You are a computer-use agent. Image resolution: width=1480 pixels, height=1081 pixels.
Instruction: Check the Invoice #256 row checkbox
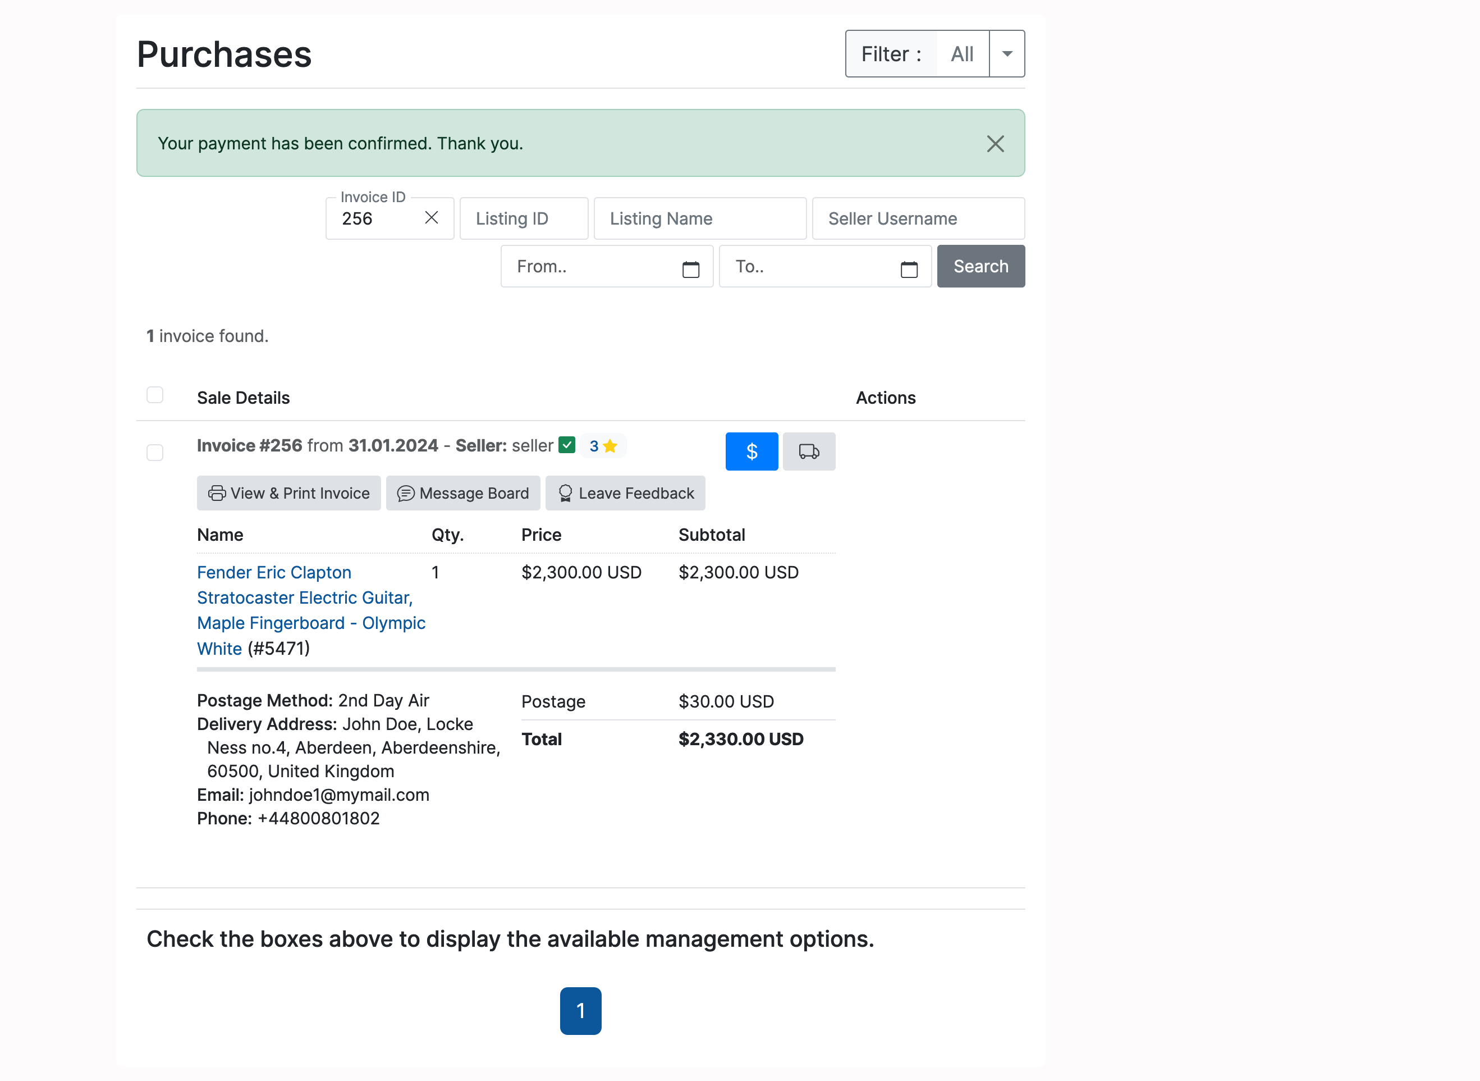(155, 453)
